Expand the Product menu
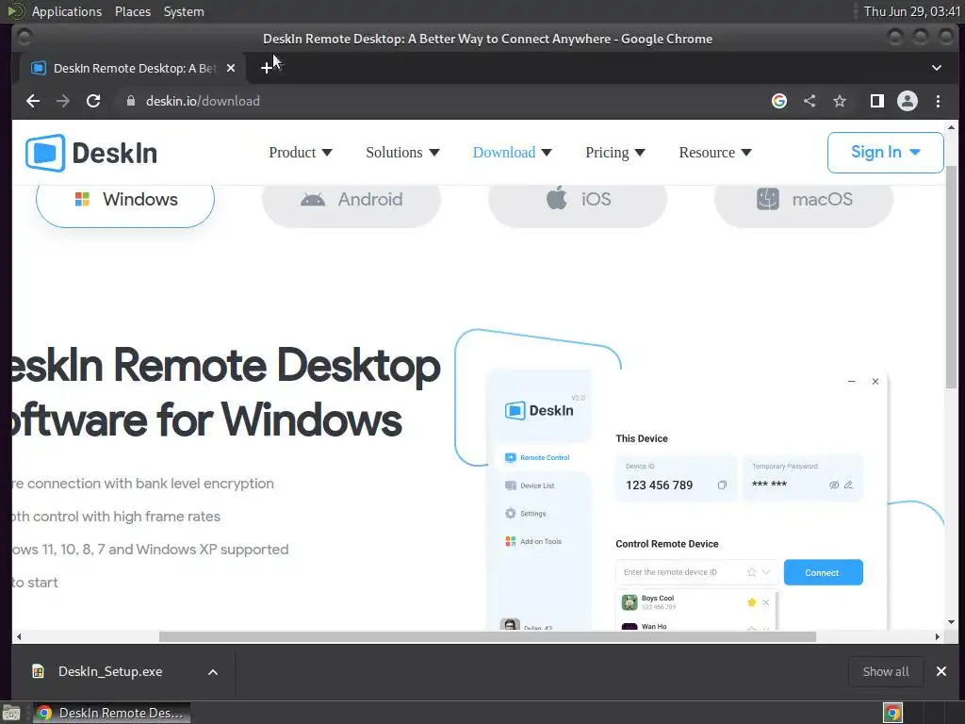 [301, 153]
